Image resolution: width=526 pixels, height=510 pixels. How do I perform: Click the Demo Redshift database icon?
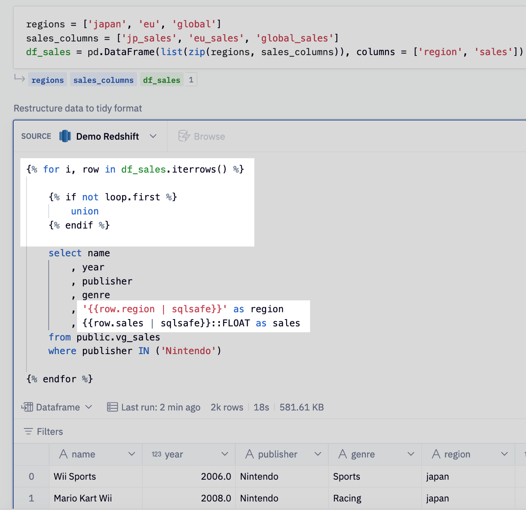click(x=65, y=136)
